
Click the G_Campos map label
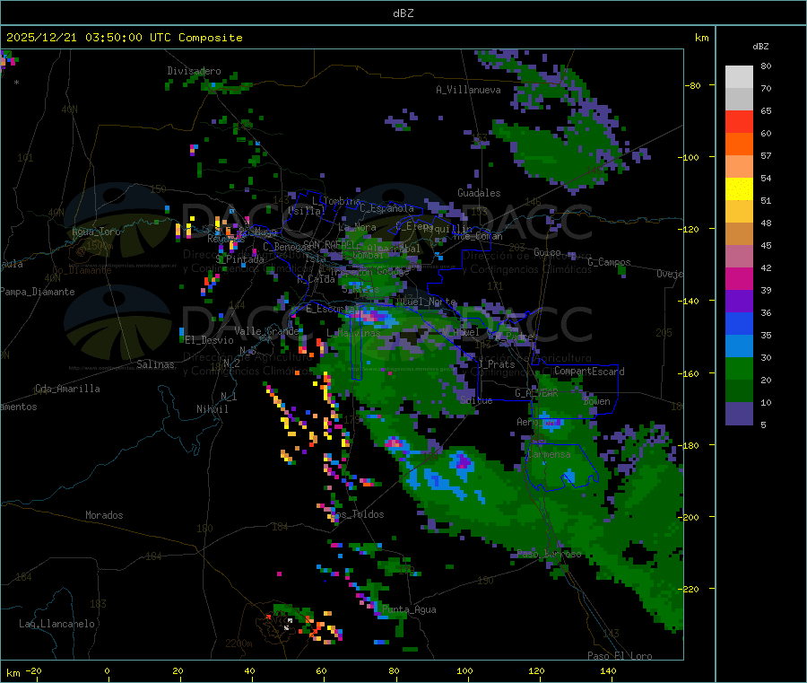[x=610, y=262]
